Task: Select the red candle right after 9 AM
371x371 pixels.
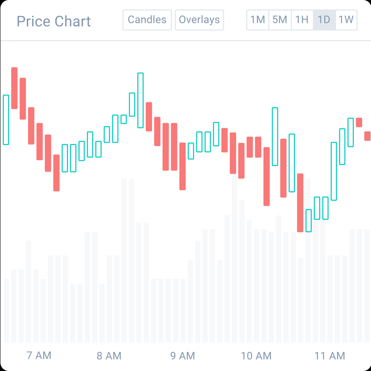Action: coord(183,167)
